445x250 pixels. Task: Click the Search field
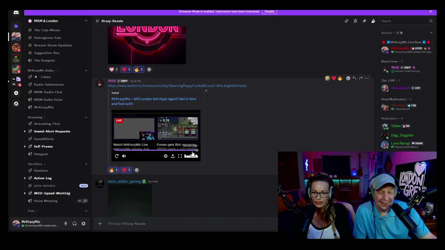406,21
